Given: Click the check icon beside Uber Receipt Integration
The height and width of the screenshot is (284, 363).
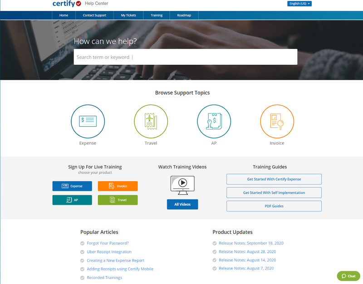Looking at the screenshot, I should 82,252.
